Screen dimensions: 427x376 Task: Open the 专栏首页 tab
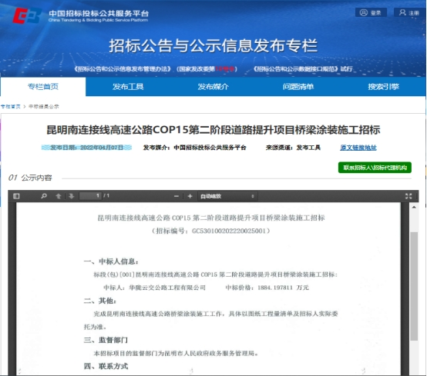click(43, 87)
